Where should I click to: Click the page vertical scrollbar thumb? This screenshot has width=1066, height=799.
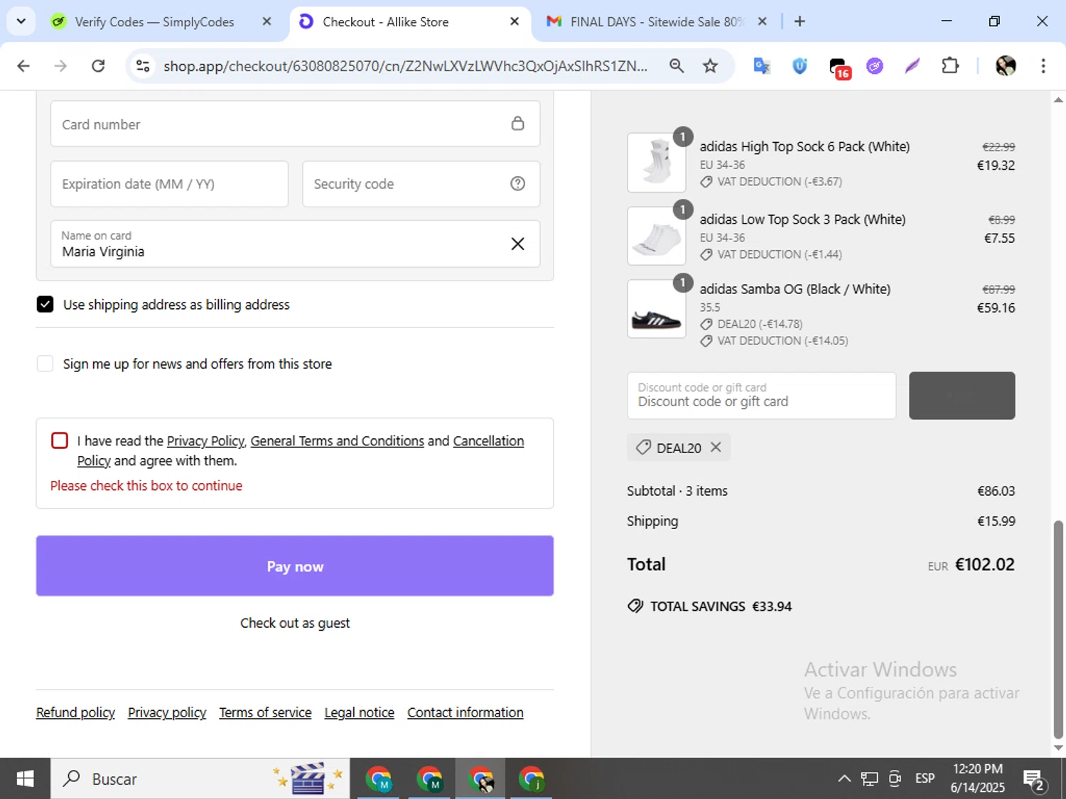(1058, 630)
